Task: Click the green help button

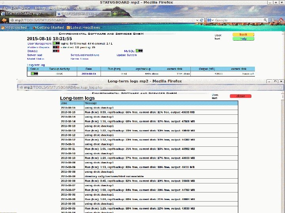Action: [x=243, y=39]
